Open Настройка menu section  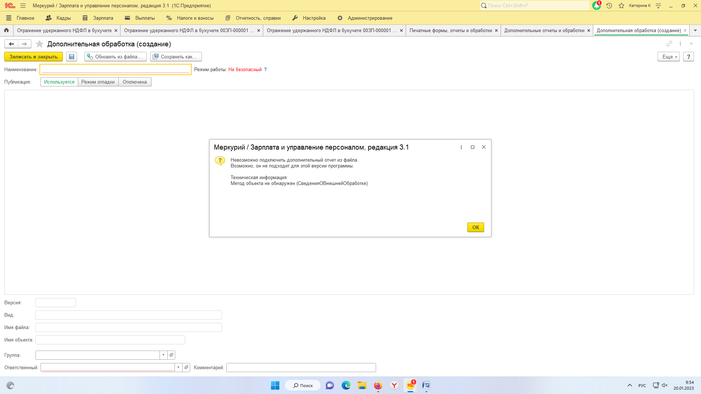point(309,18)
